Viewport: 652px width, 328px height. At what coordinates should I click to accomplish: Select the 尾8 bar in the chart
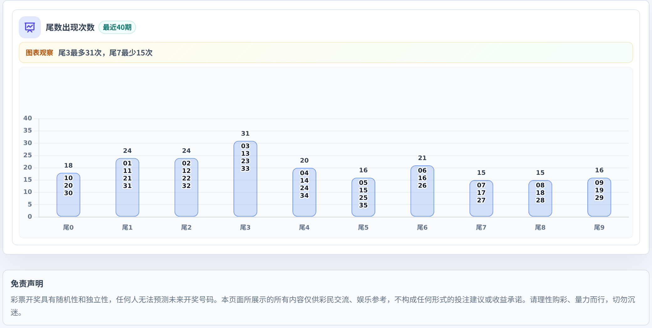[x=540, y=198]
